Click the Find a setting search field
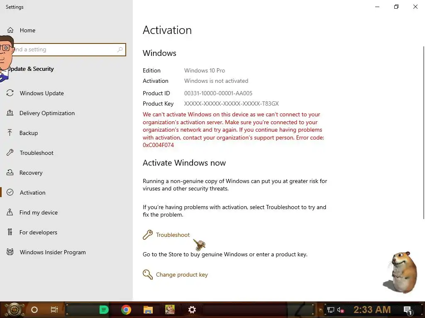Screen dimensions: 425x318 pos(65,50)
